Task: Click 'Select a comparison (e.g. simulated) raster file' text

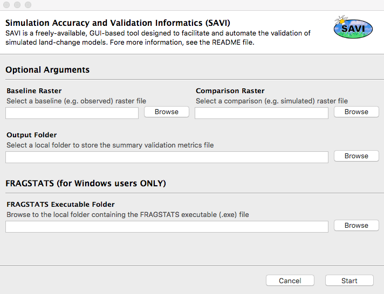Action: pos(272,101)
